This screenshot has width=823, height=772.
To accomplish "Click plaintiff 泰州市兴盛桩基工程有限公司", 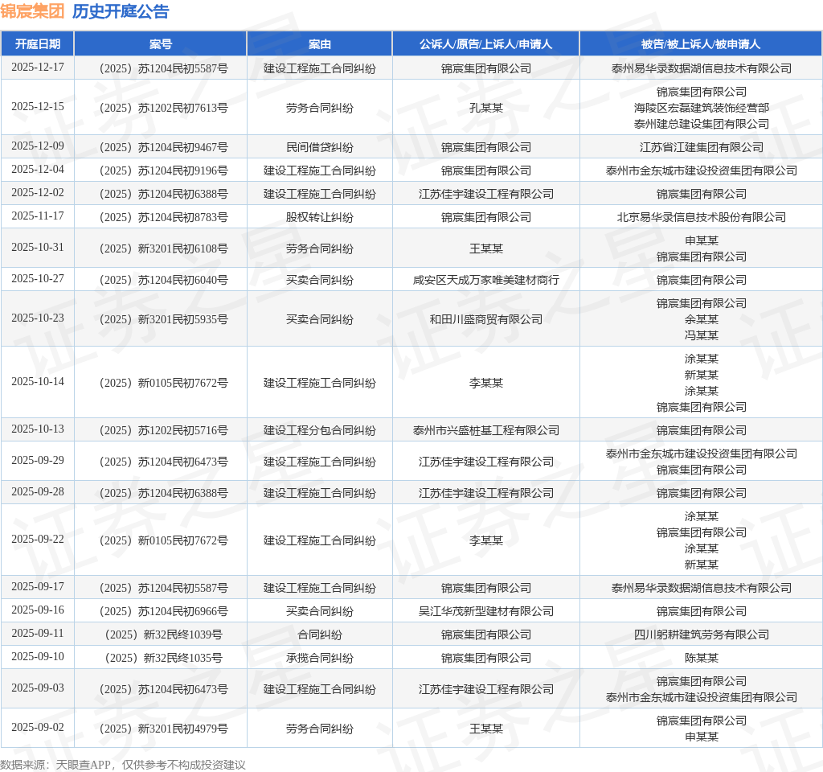I will pos(486,430).
